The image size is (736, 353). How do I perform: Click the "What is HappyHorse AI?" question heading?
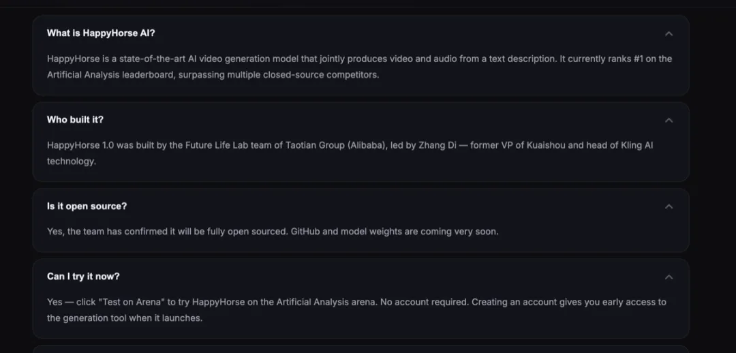(x=101, y=33)
